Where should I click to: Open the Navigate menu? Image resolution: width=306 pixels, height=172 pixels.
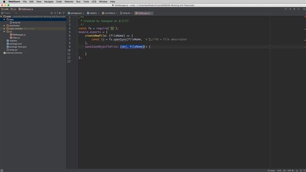[x=49, y=1]
